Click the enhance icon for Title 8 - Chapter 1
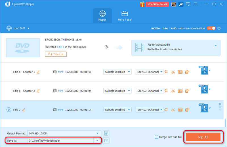The image size is (227, 147). tap(187, 72)
